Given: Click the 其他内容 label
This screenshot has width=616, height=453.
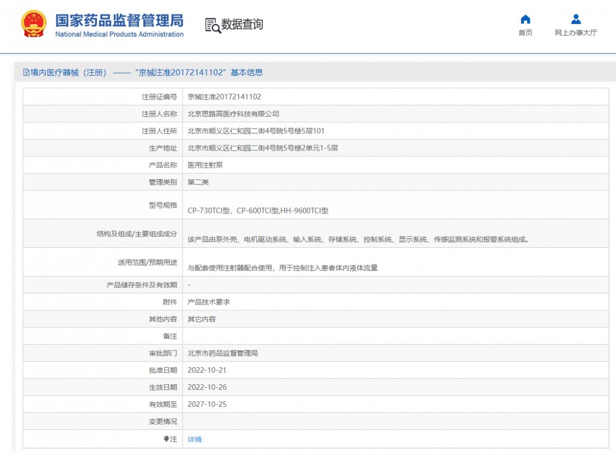Looking at the screenshot, I should pyautogui.click(x=163, y=319).
